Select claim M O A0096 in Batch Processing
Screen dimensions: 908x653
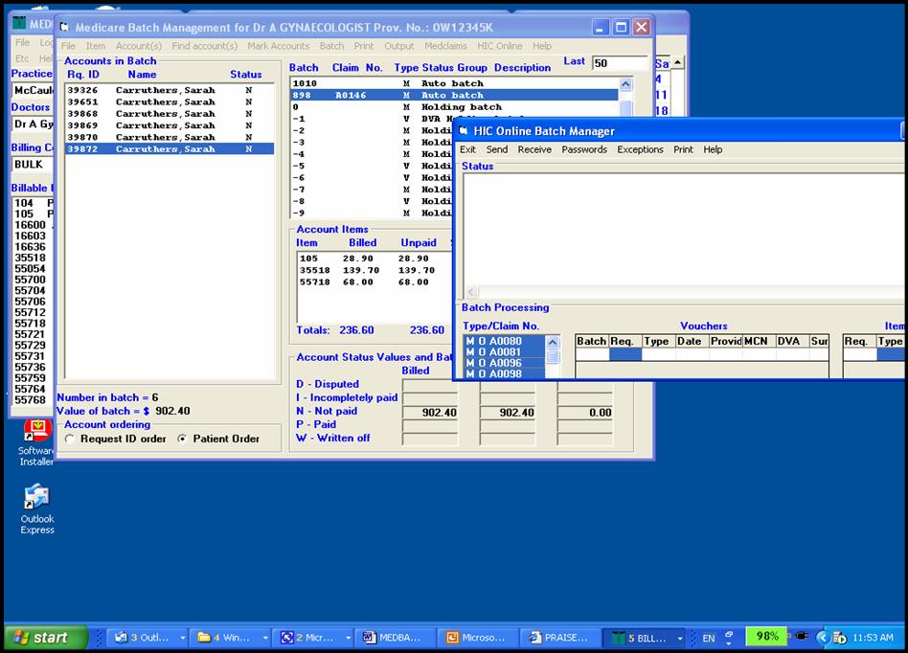(x=504, y=363)
